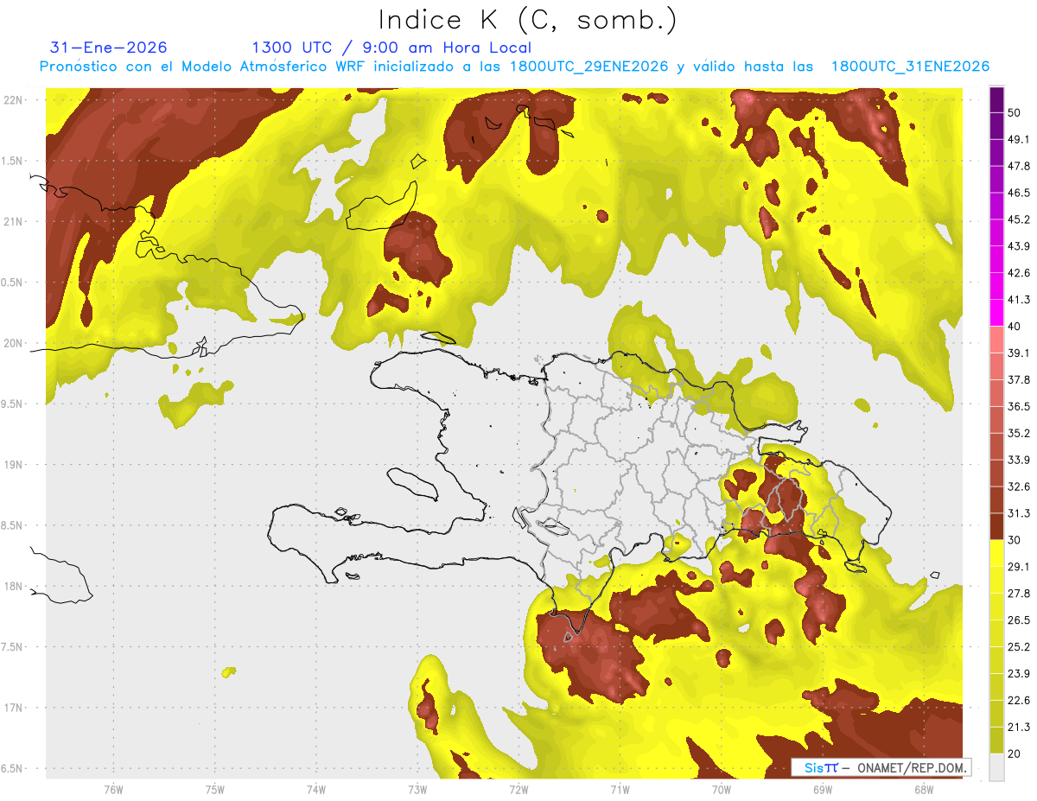Viewport: 1037px width, 801px height.
Task: Click the "30" color bar value
Action: tap(1014, 540)
